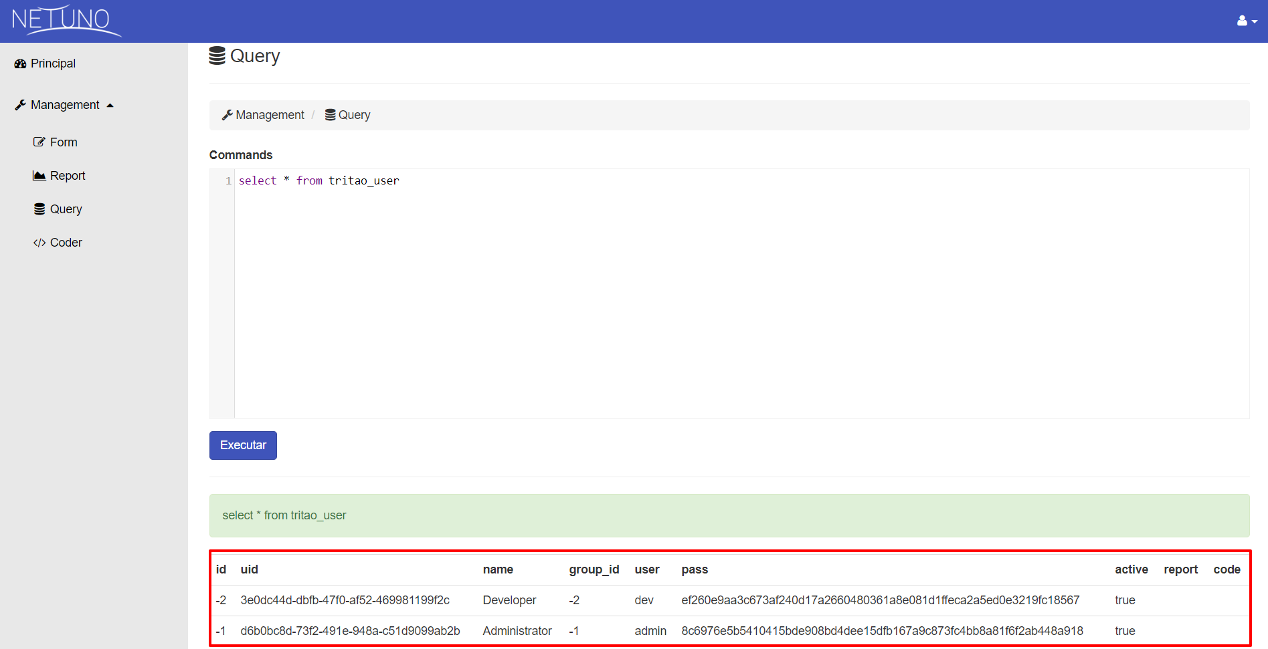
Task: Click the uid cell starting d6b0bc8d
Action: (351, 631)
